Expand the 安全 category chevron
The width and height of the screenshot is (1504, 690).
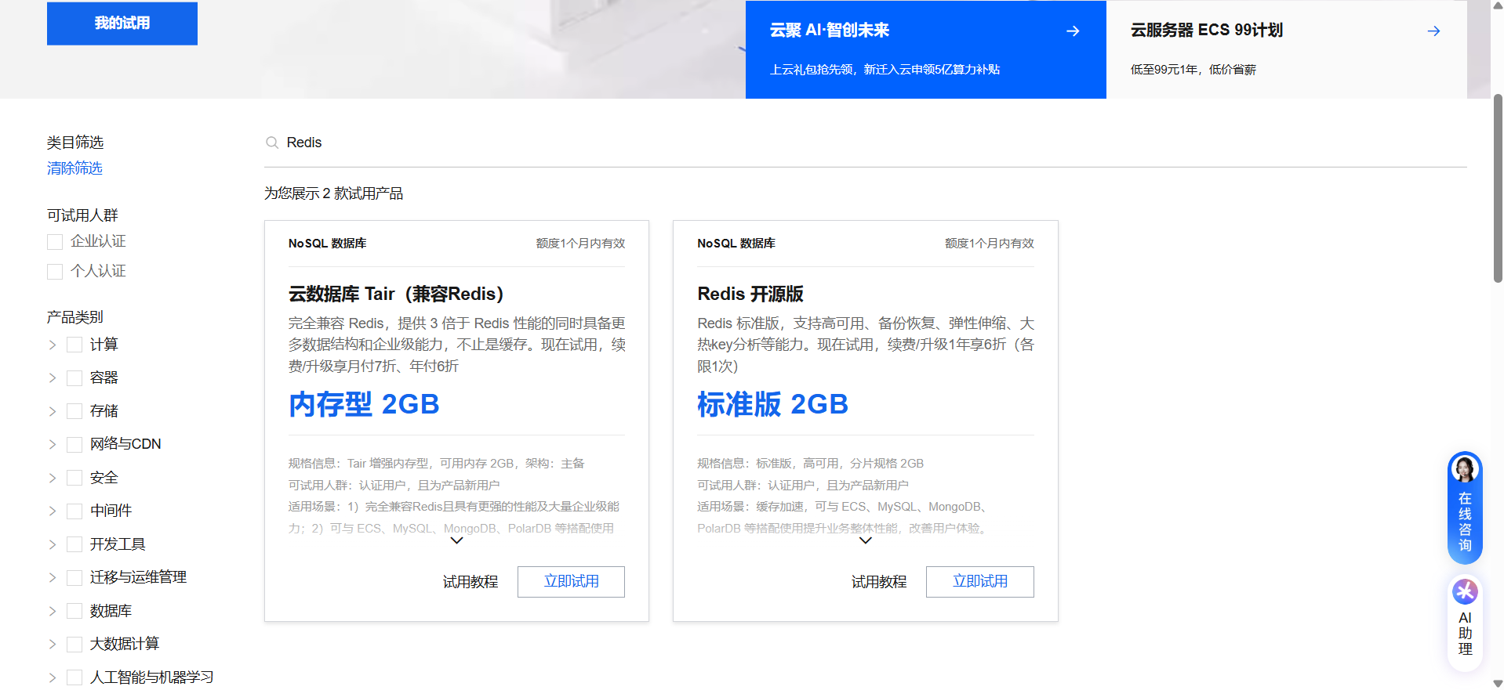(53, 478)
